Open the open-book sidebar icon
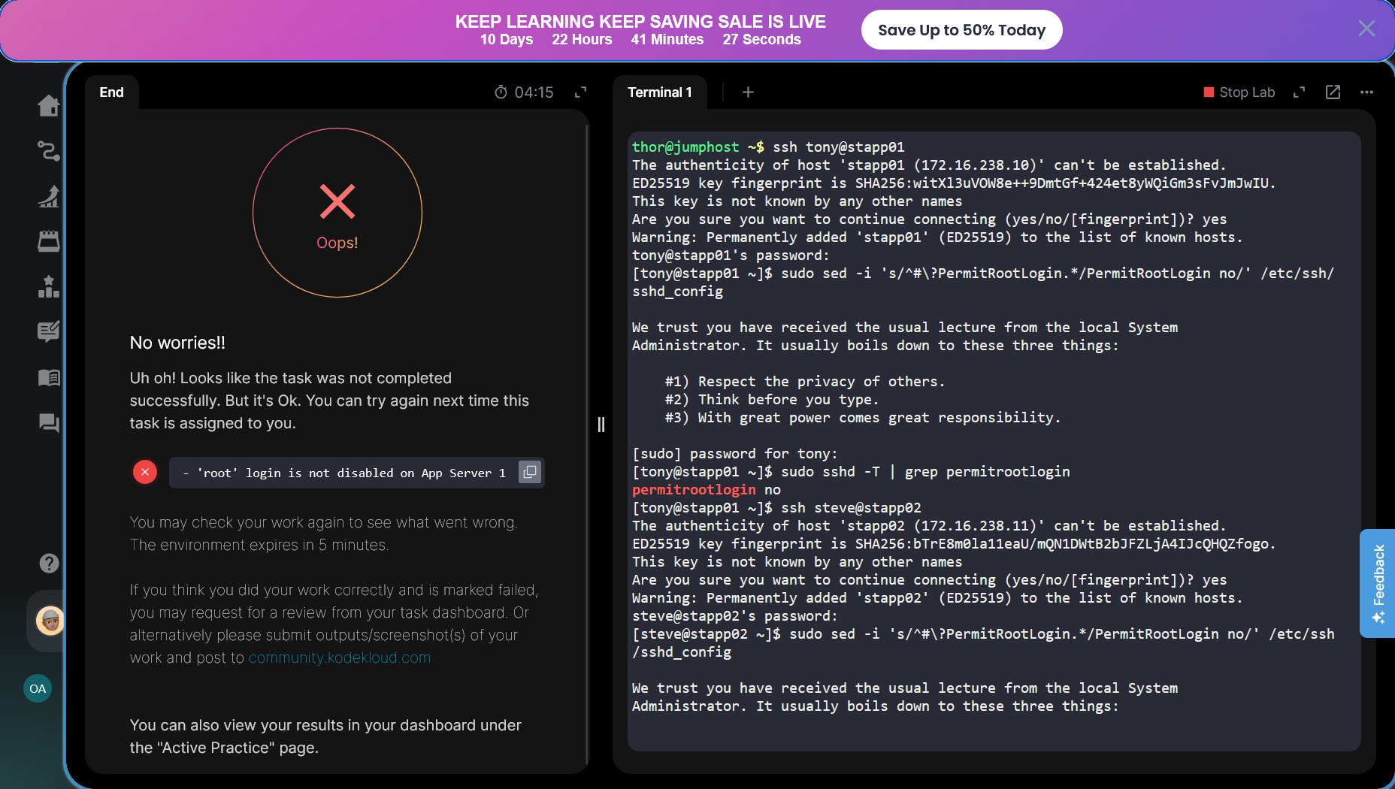1395x789 pixels. (49, 377)
